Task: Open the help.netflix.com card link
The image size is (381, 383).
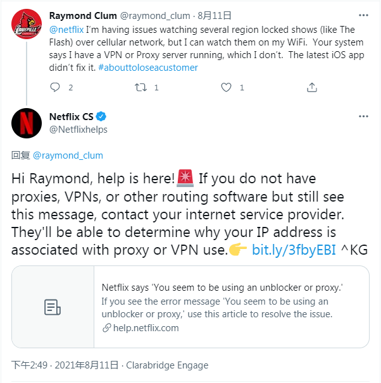Action: 144,327
